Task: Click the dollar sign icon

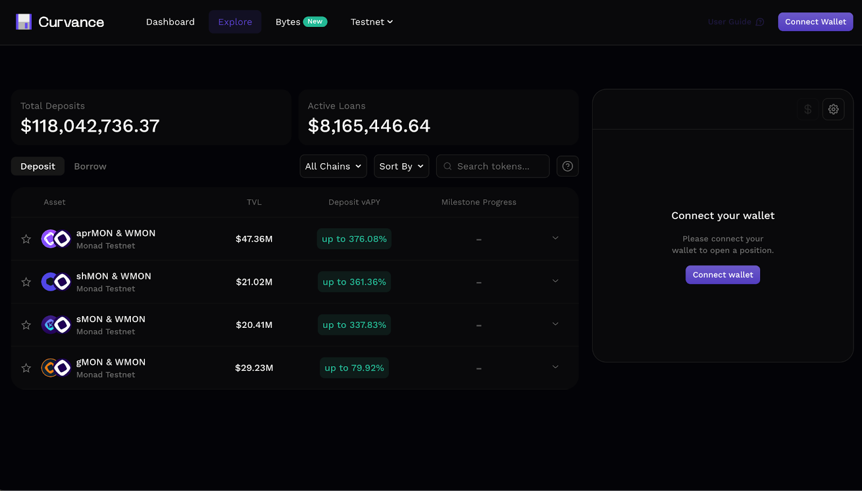Action: point(808,109)
